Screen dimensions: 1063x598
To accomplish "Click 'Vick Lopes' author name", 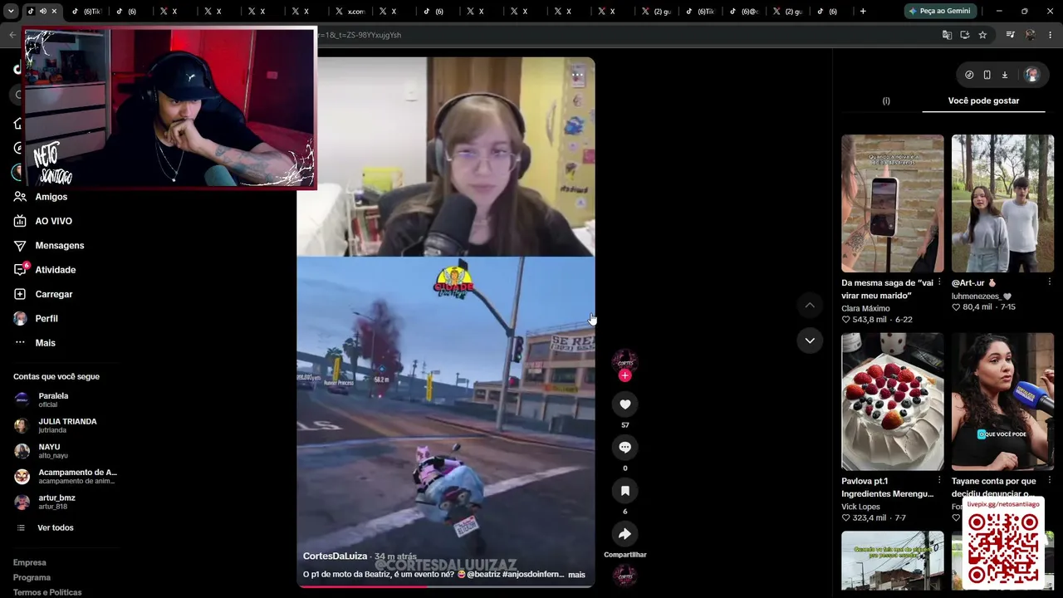I will (860, 507).
